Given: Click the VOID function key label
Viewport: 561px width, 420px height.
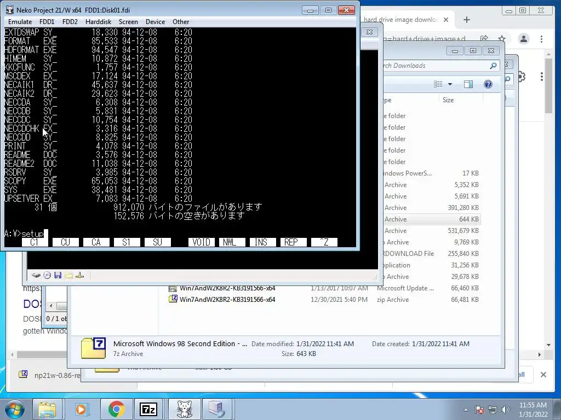Looking at the screenshot, I should click(x=202, y=242).
